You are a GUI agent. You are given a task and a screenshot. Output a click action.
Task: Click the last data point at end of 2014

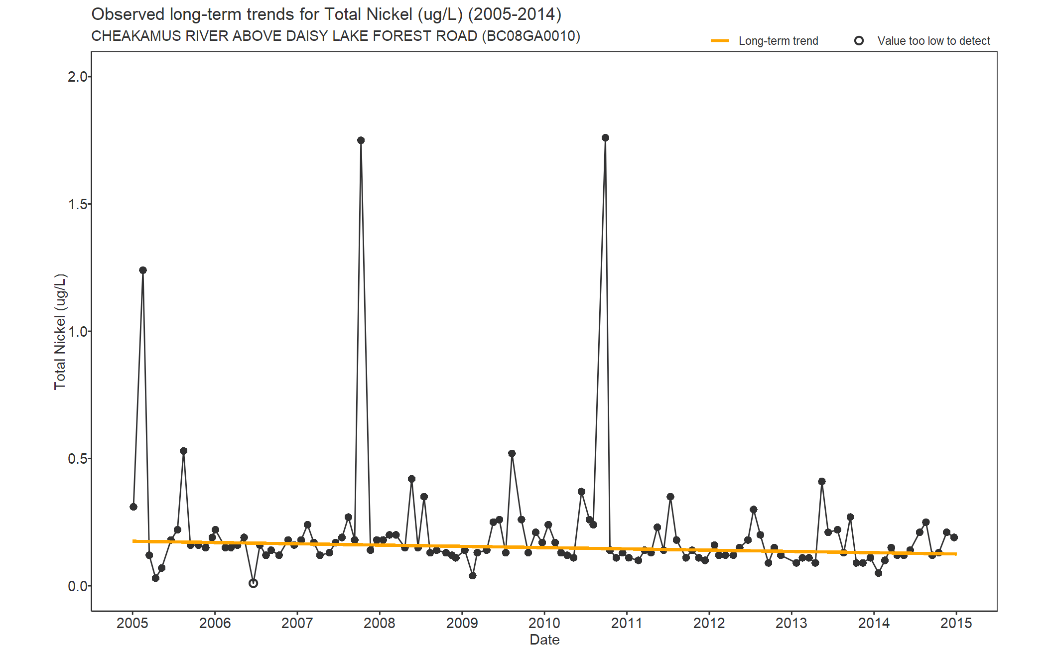pos(954,537)
